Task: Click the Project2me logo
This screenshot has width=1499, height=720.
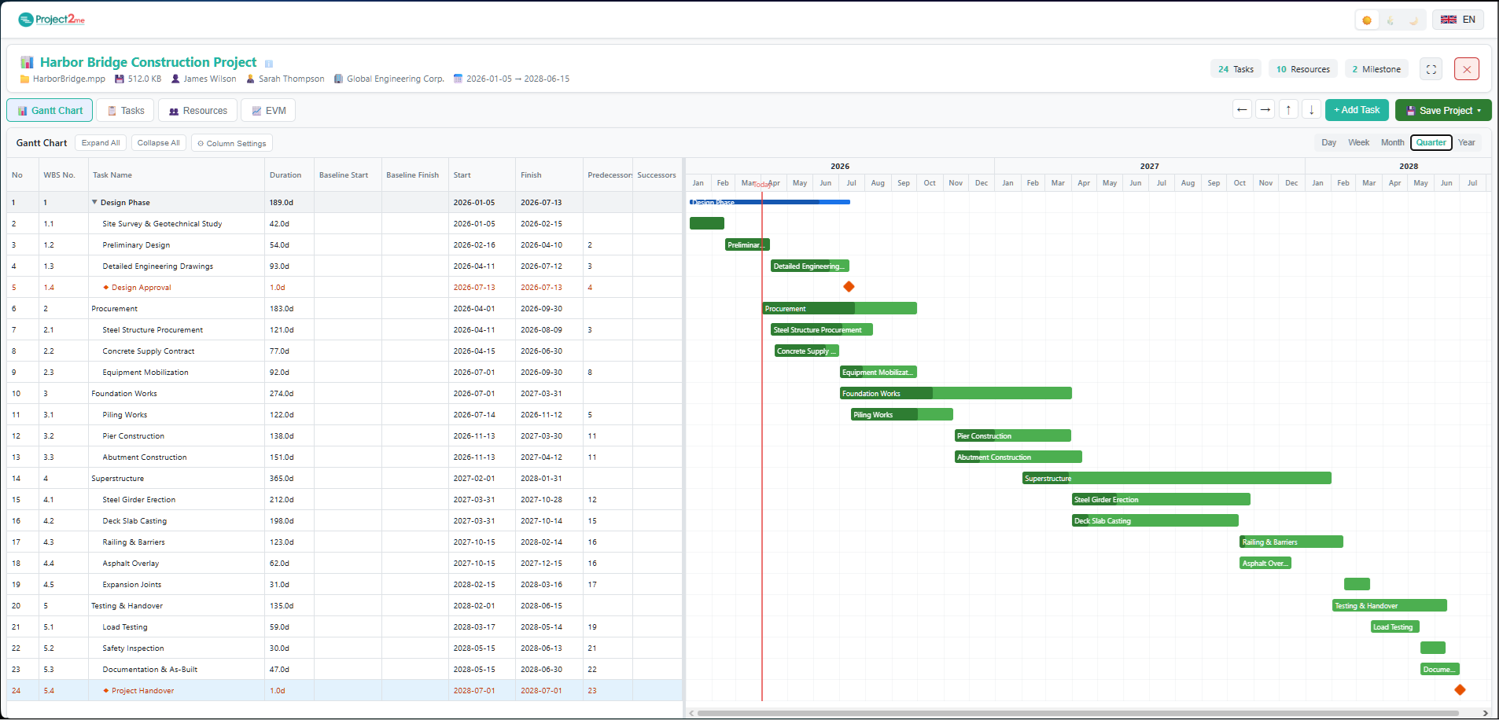Action: (51, 20)
